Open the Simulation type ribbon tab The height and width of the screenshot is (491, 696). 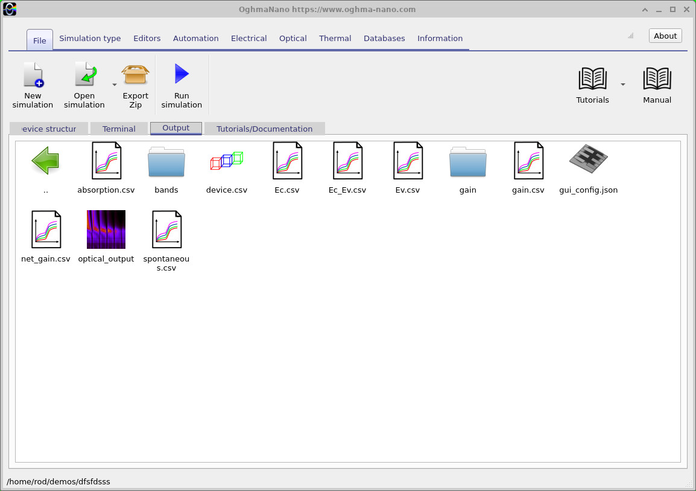[90, 38]
